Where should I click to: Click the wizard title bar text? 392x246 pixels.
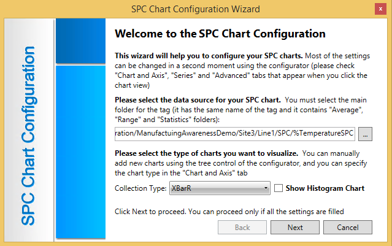point(195,9)
